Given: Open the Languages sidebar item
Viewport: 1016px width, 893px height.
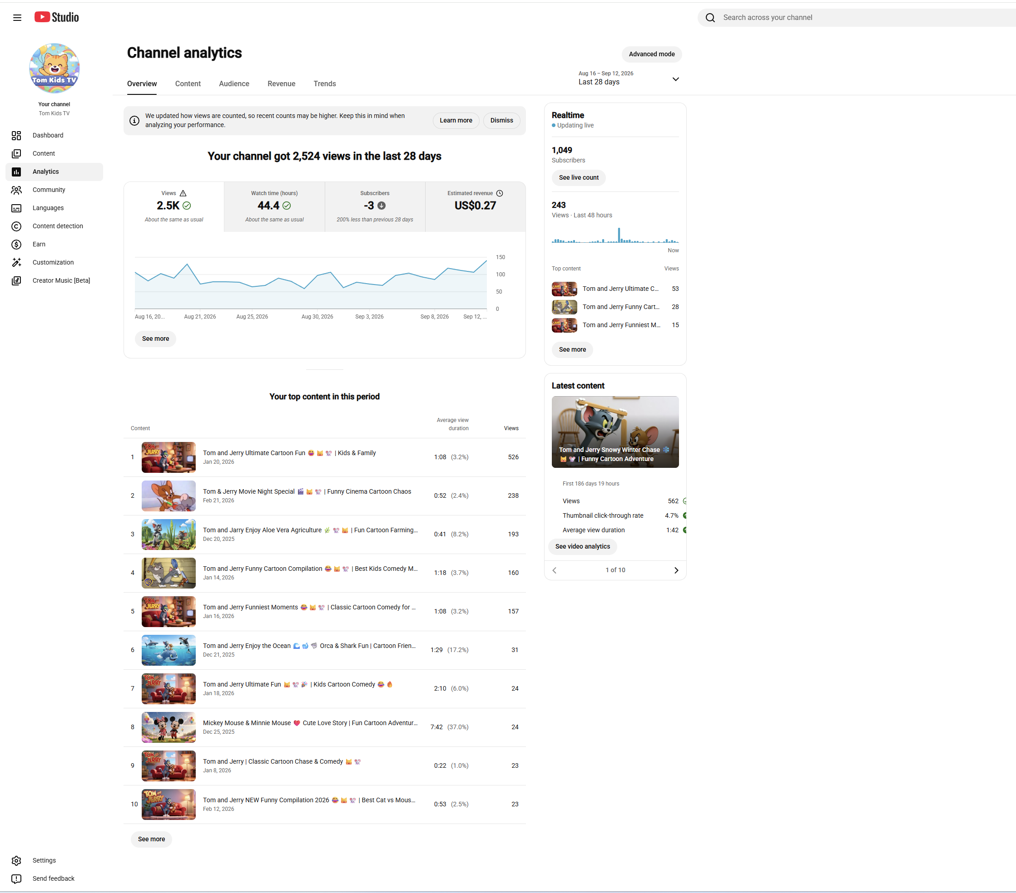Looking at the screenshot, I should coord(54,208).
